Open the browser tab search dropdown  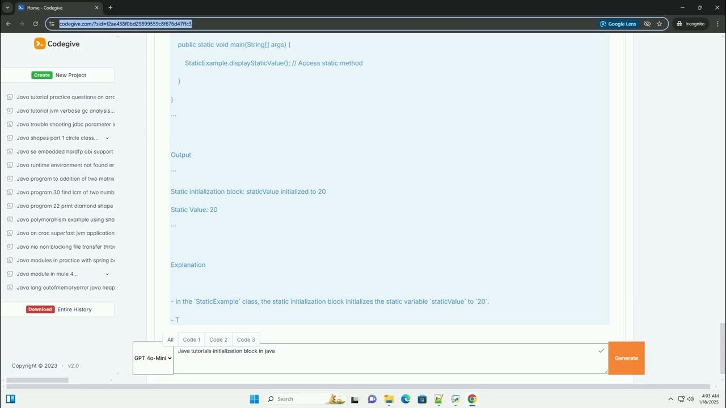click(x=7, y=7)
